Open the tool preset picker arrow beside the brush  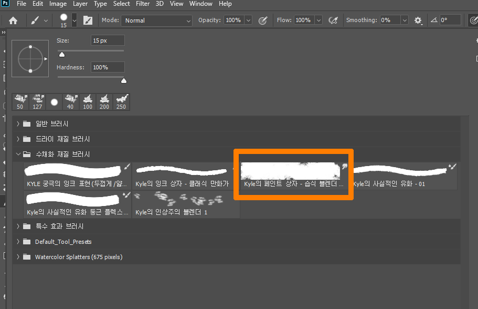[x=46, y=21]
